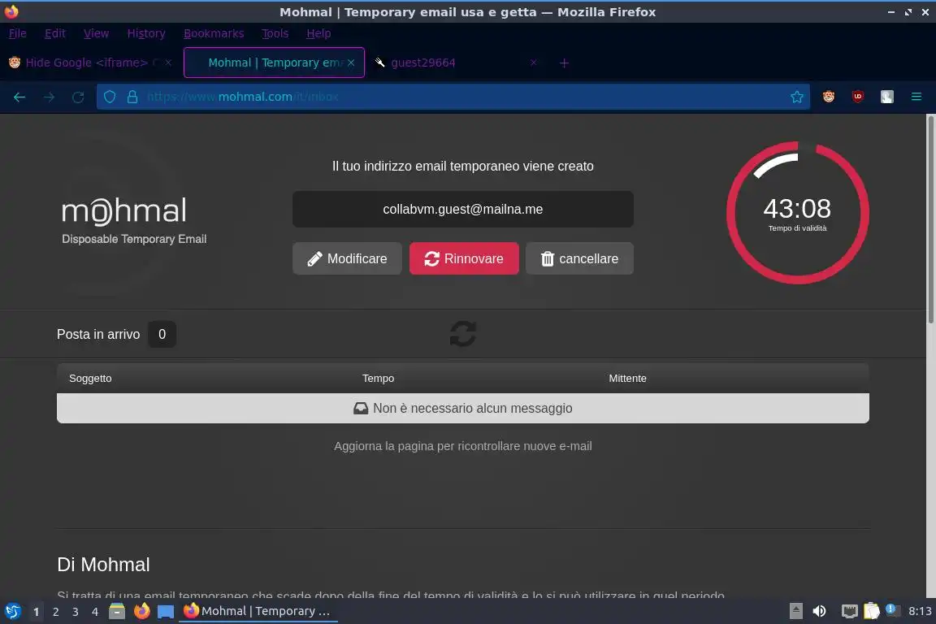Switch to workspace 2 in taskbar
Screen dimensions: 936x624
pos(55,612)
